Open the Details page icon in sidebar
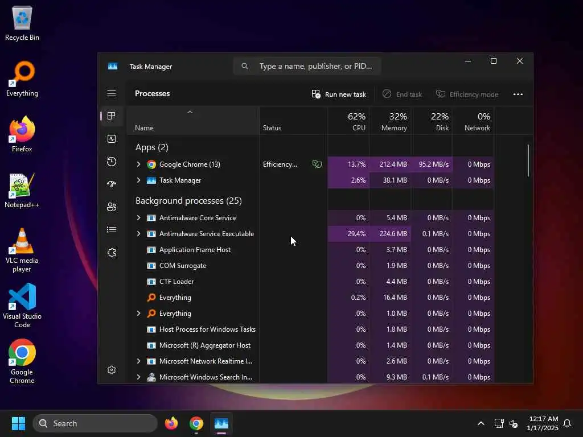The height and width of the screenshot is (437, 583). pos(111,230)
